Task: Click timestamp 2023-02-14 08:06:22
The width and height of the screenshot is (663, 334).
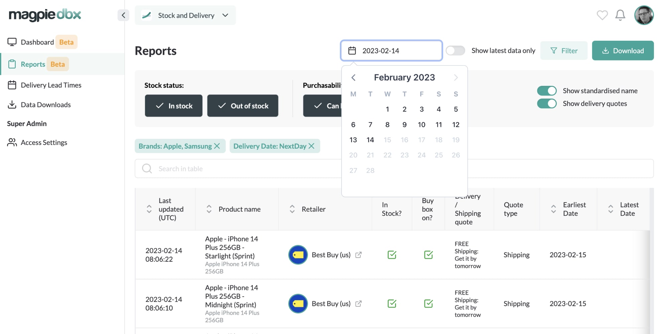Action: pos(164,255)
